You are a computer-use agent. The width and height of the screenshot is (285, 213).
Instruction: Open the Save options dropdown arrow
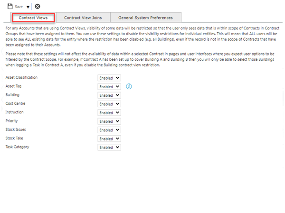pyautogui.click(x=28, y=7)
